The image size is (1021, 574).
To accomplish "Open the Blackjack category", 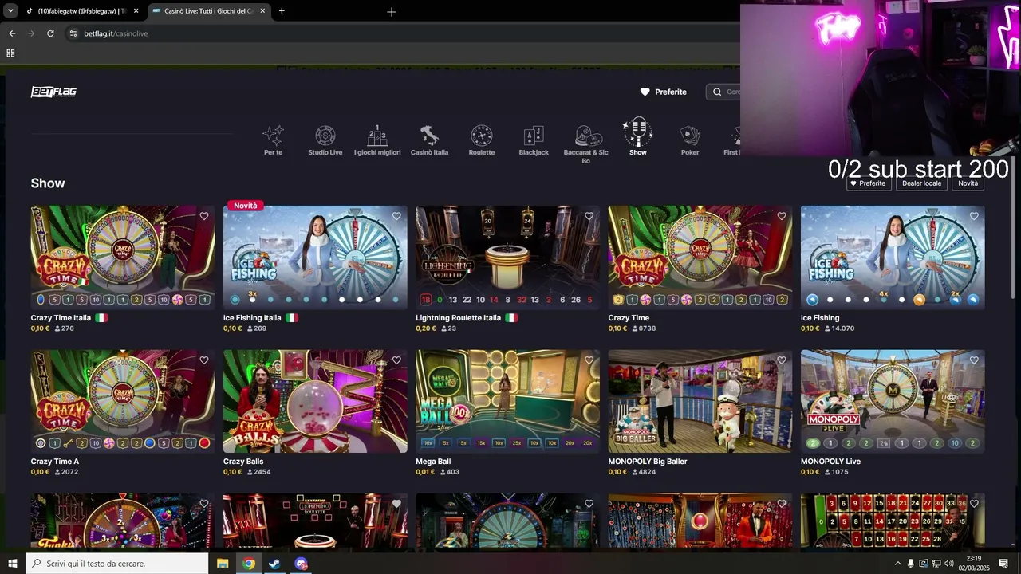I will [x=534, y=140].
